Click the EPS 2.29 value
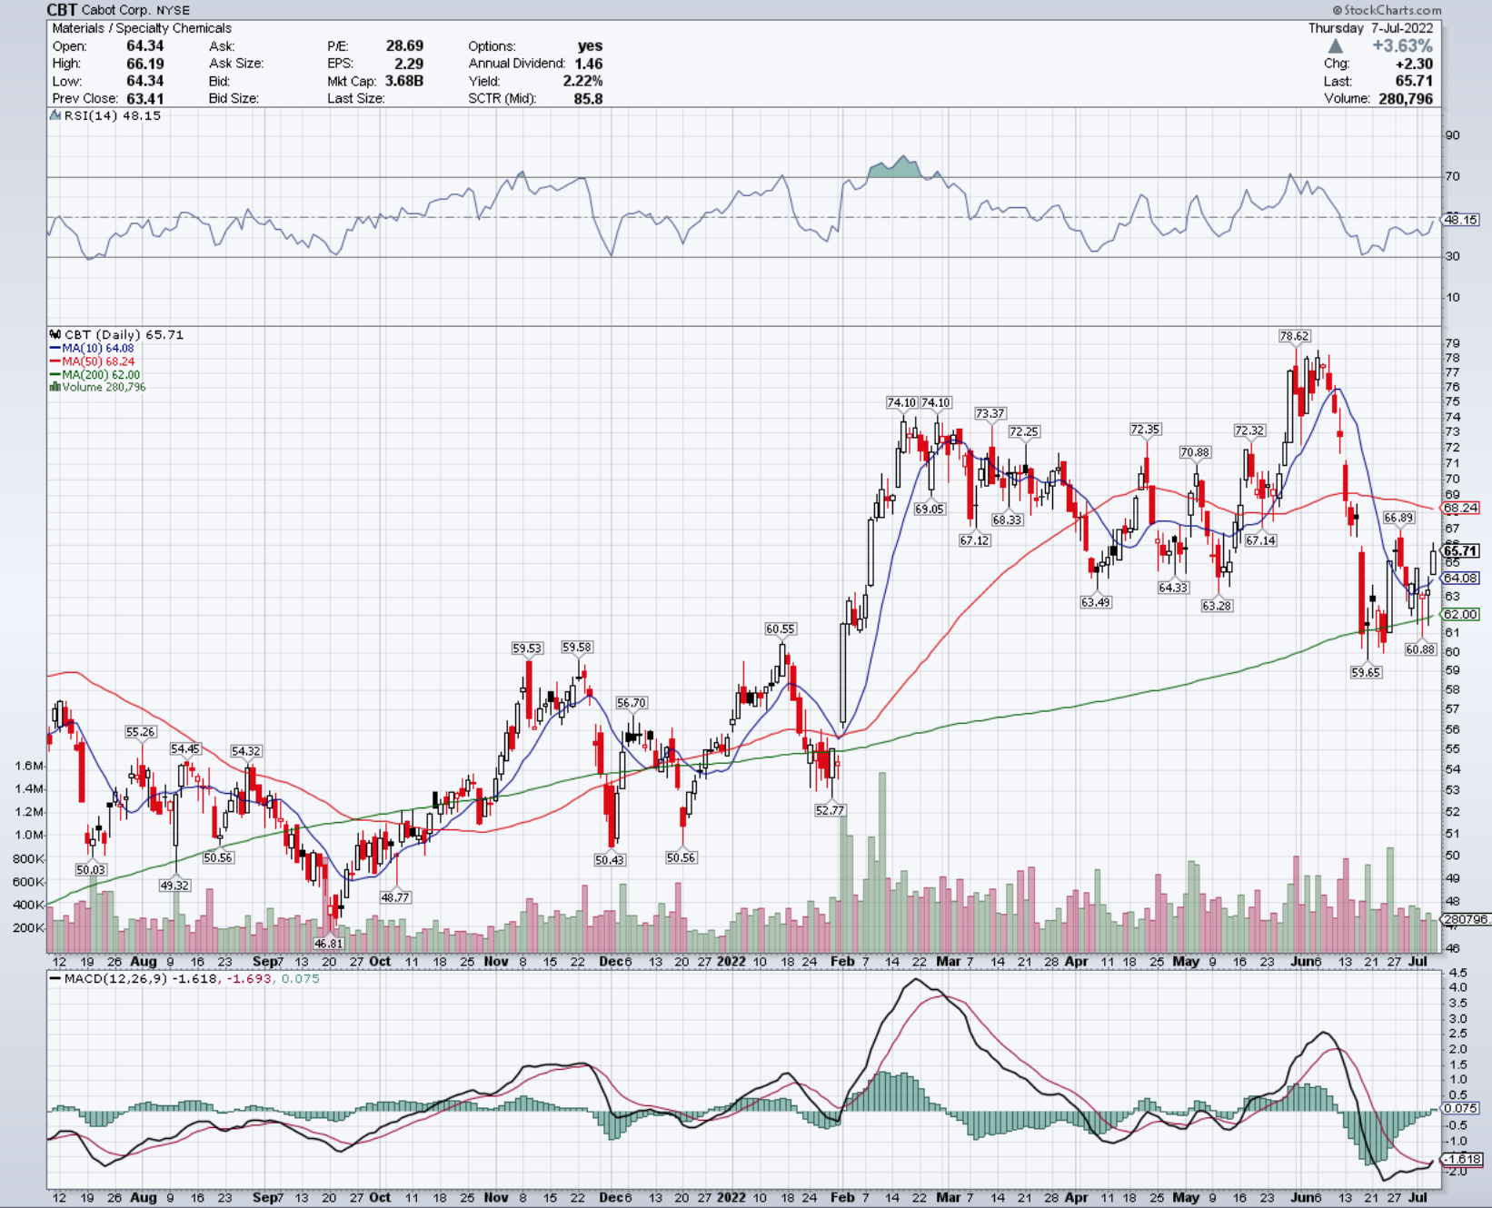Image resolution: width=1492 pixels, height=1208 pixels. pos(409,64)
